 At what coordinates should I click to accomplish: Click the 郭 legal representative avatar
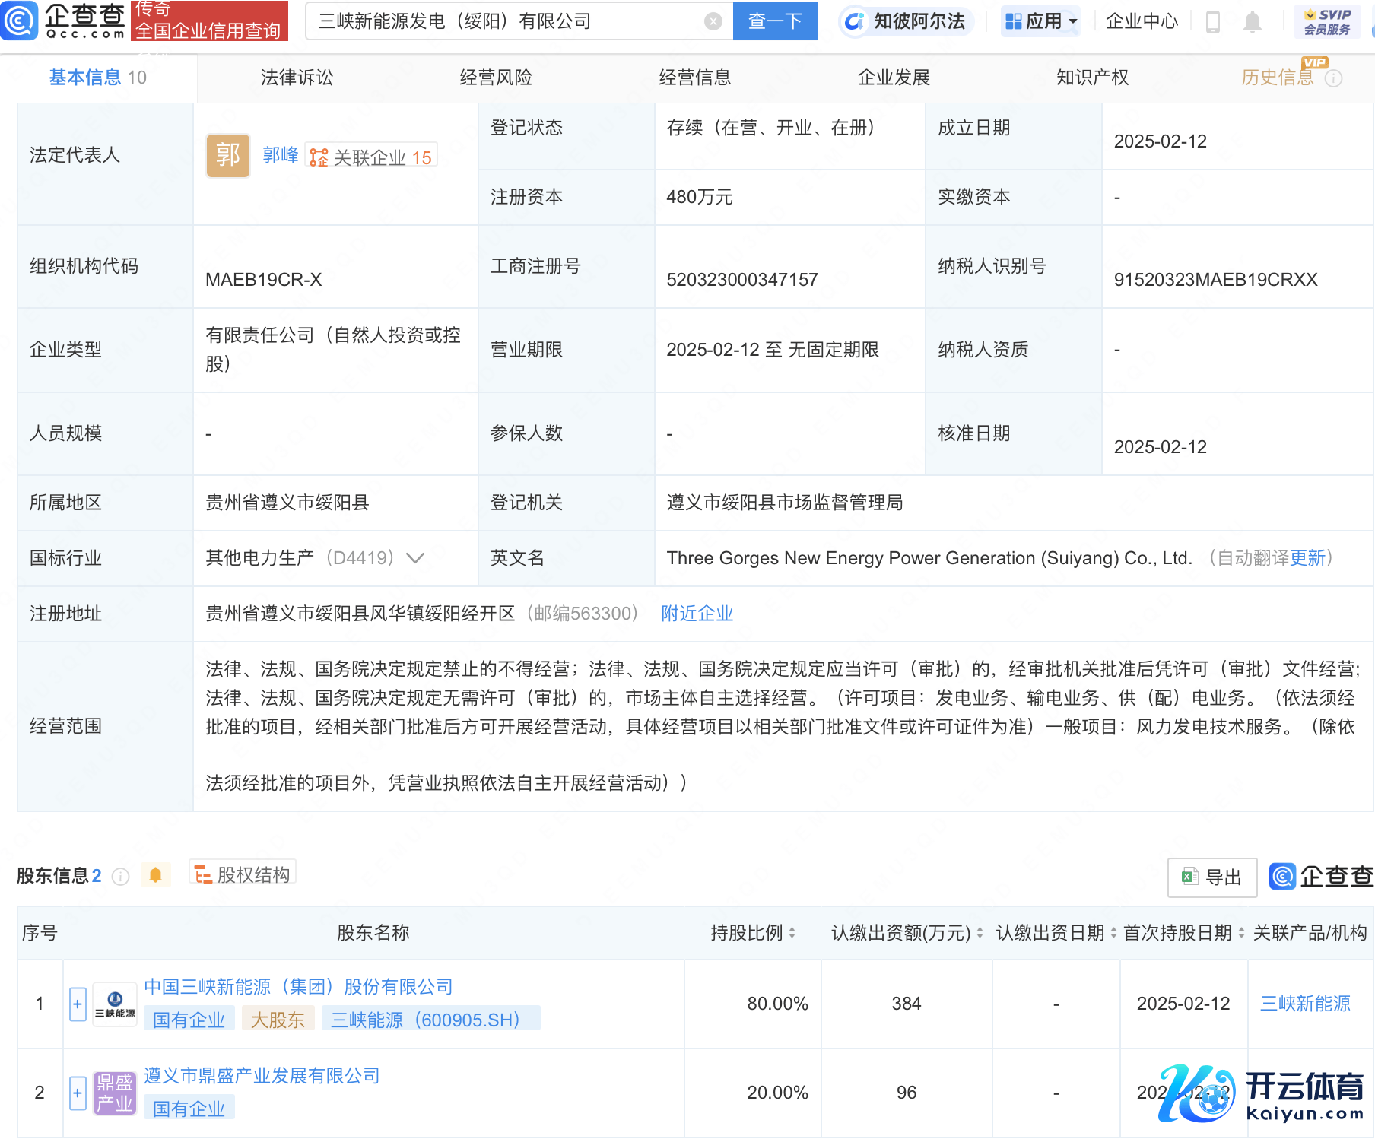click(x=227, y=156)
